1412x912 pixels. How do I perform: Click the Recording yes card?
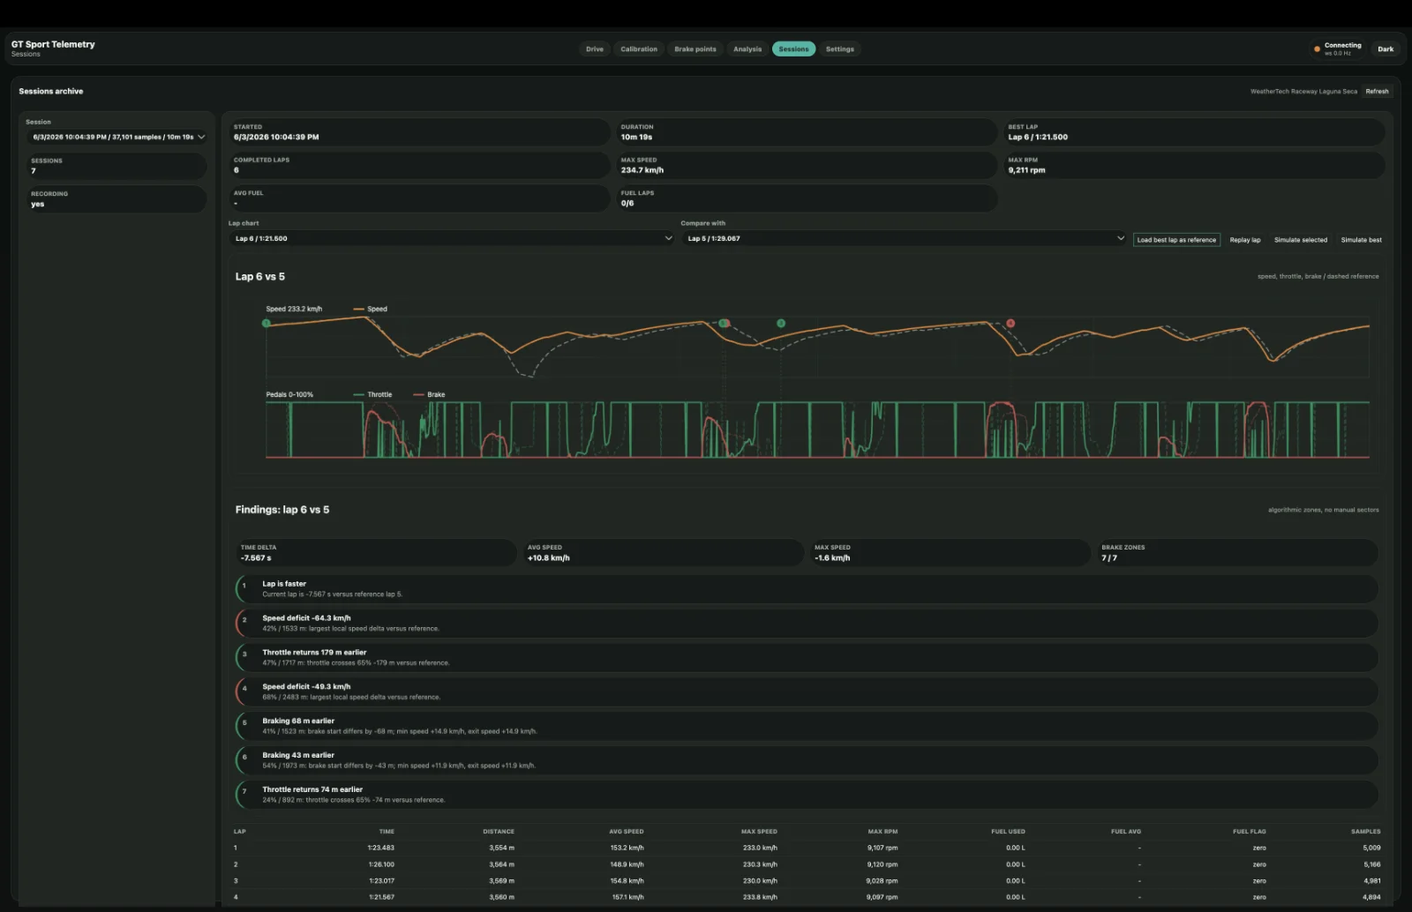[117, 199]
